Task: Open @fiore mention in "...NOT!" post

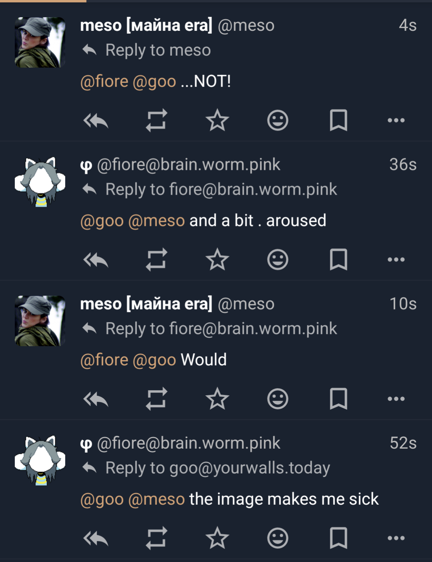Action: pos(104,82)
